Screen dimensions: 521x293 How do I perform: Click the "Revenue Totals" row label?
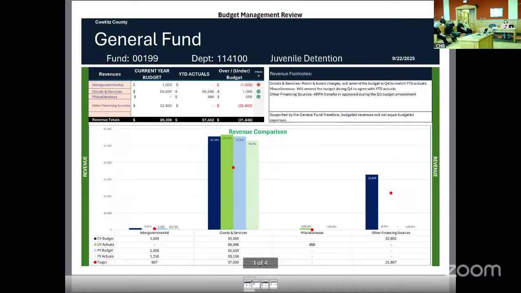click(x=106, y=120)
